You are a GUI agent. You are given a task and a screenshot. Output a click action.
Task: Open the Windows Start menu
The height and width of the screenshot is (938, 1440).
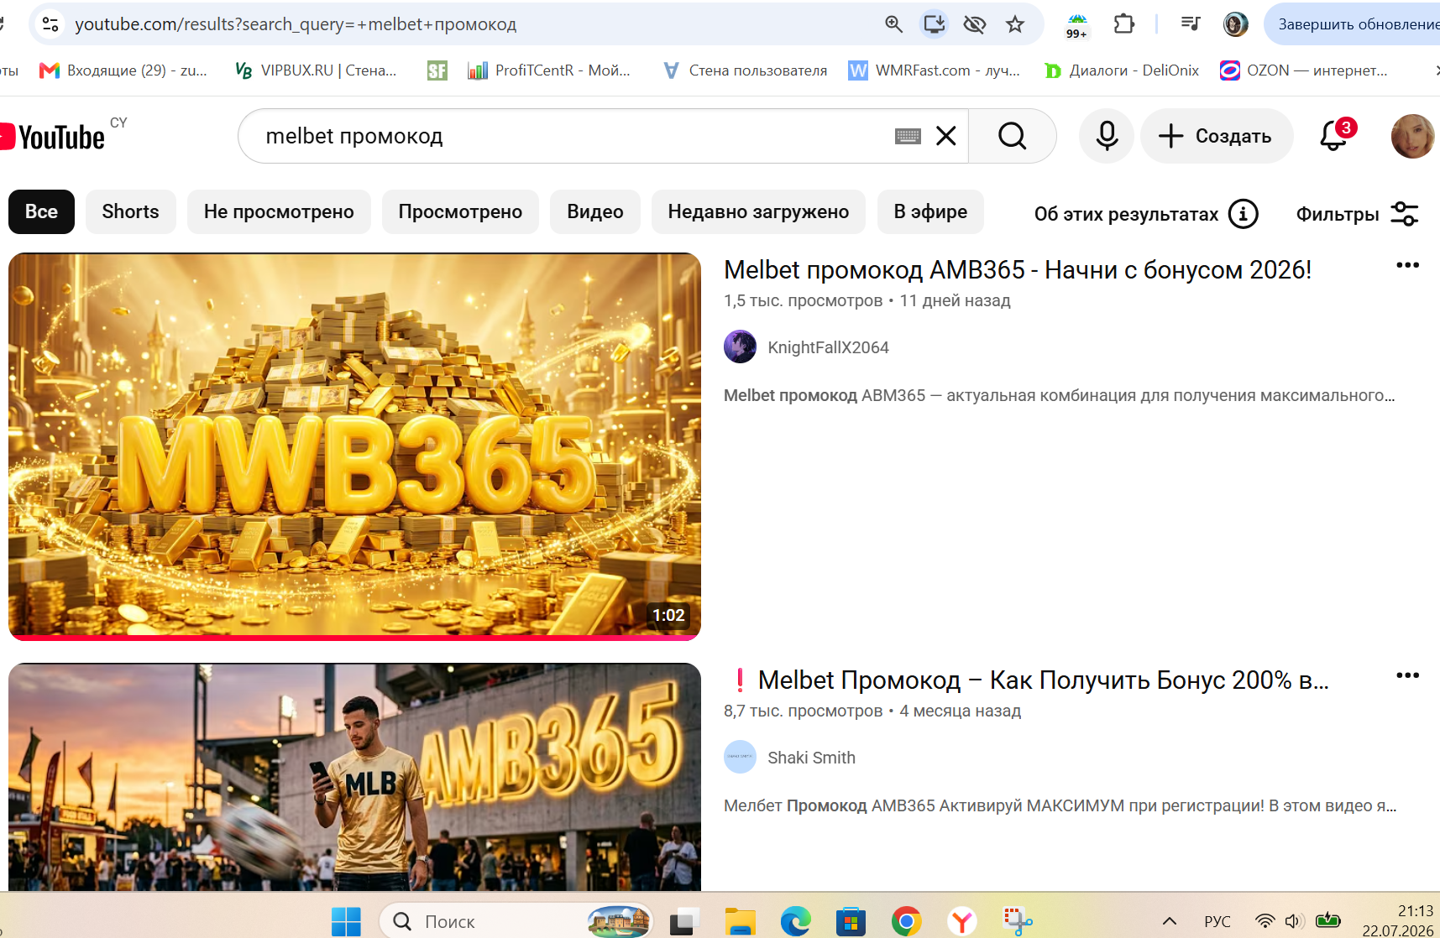(346, 922)
